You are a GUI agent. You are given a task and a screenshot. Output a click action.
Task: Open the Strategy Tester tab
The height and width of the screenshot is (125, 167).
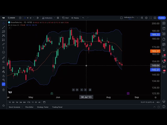click(x=43, y=107)
